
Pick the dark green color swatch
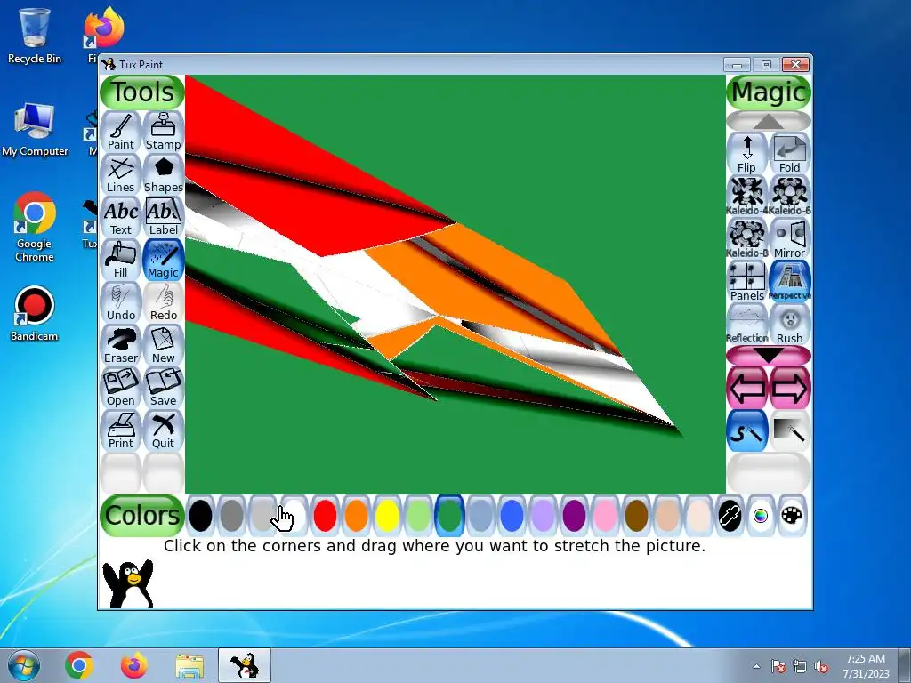coord(449,516)
